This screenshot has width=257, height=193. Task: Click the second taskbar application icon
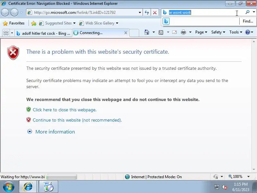click(x=49, y=187)
